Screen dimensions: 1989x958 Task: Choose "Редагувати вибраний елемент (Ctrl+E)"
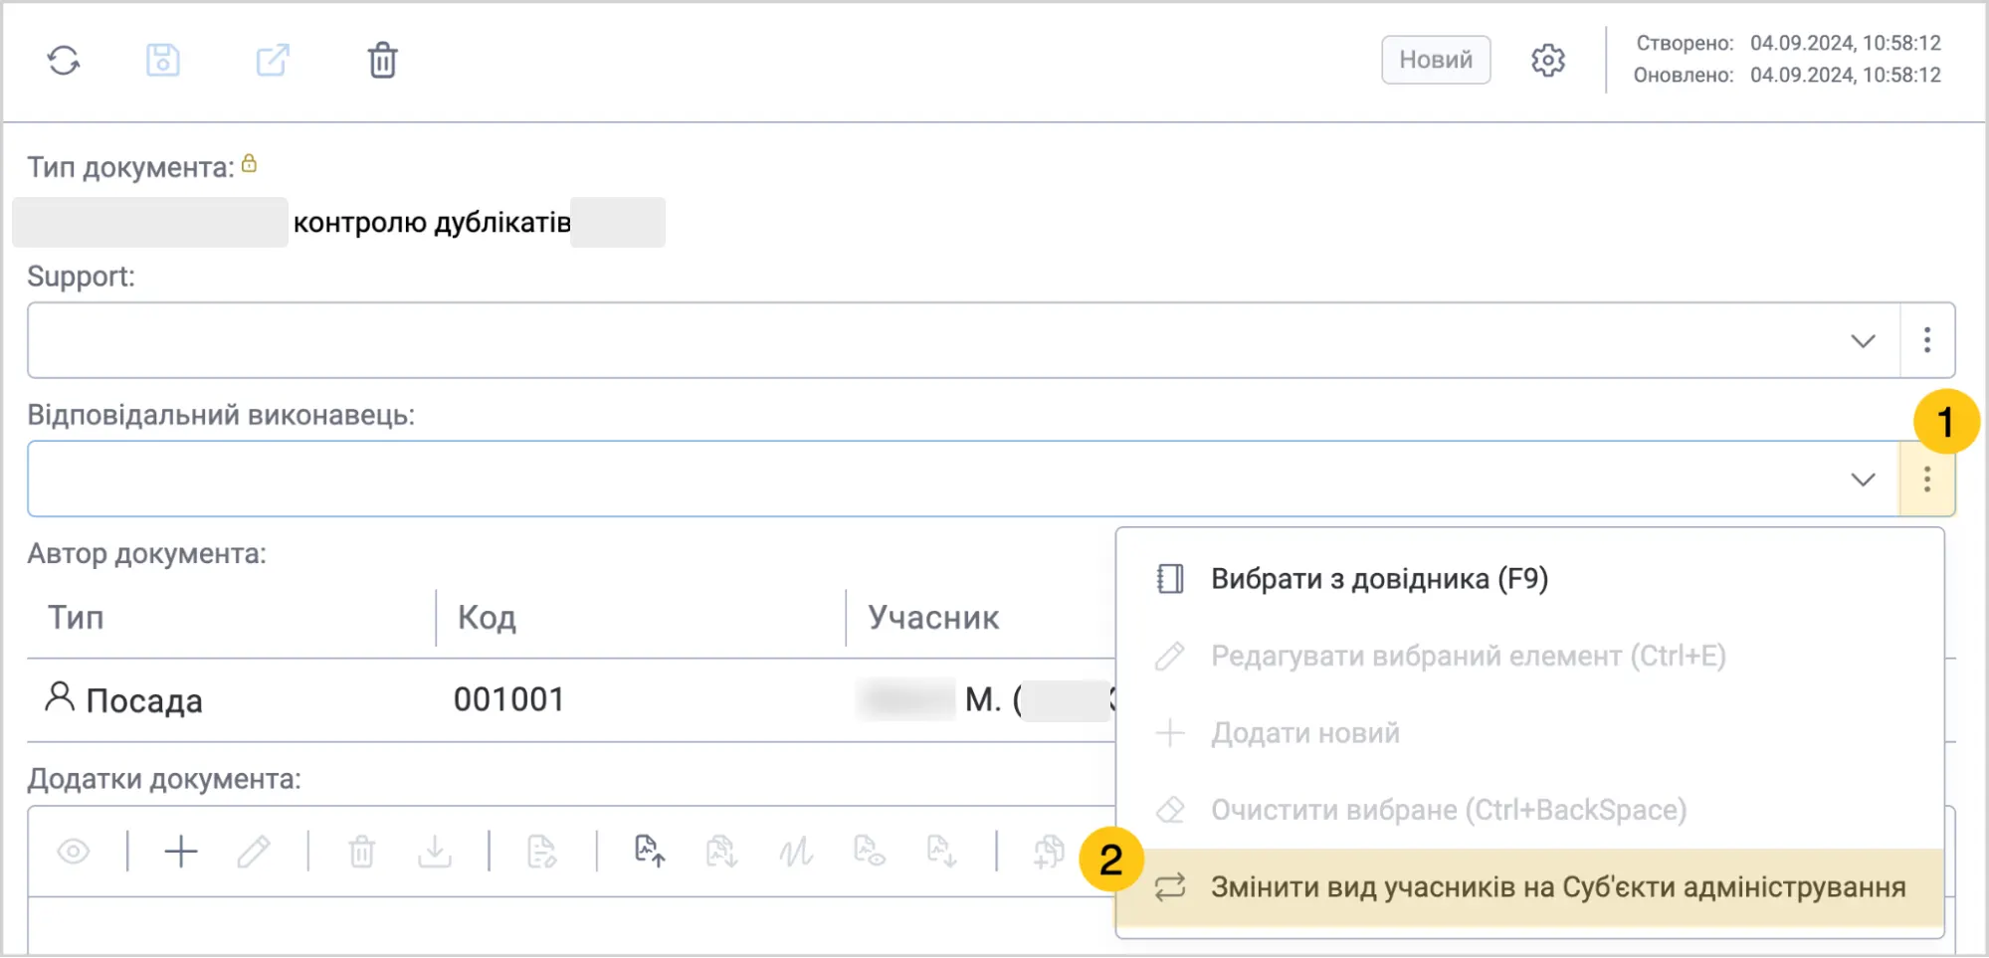(x=1529, y=657)
